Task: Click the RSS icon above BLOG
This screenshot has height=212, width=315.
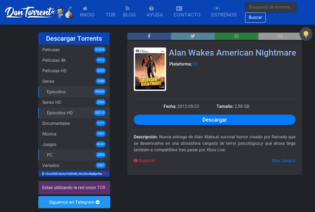Action: click(127, 8)
